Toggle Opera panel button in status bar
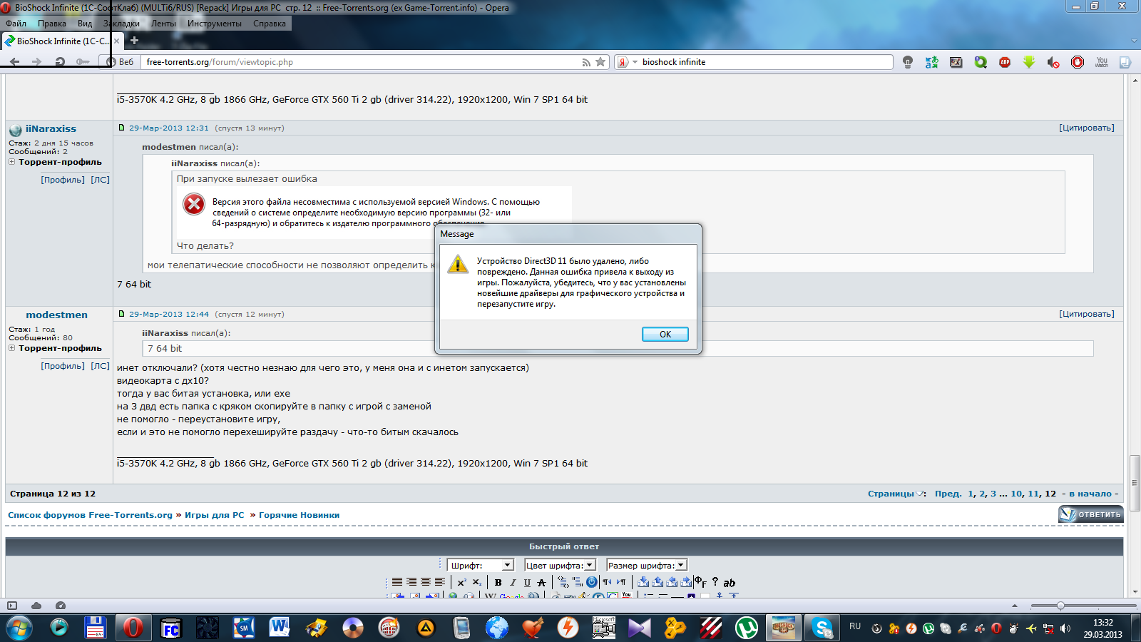The width and height of the screenshot is (1141, 642). (x=12, y=606)
